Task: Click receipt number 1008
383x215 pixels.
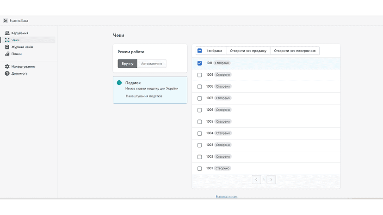Action: coord(210,86)
